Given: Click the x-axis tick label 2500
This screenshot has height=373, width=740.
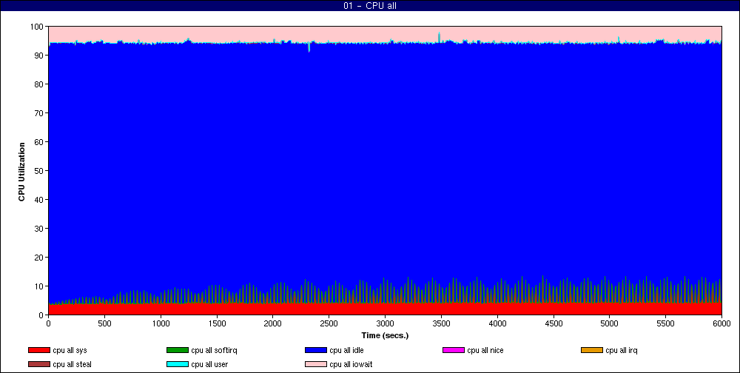Looking at the screenshot, I should click(329, 323).
